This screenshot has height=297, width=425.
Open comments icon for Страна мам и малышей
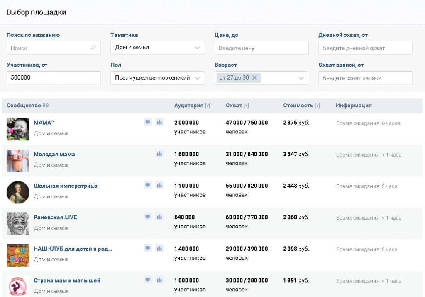[148, 280]
